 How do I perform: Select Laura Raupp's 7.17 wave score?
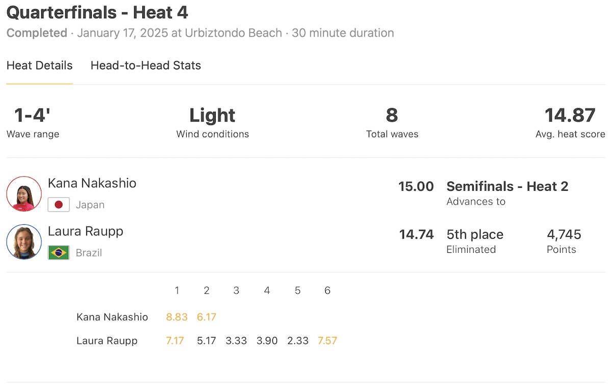pos(175,341)
